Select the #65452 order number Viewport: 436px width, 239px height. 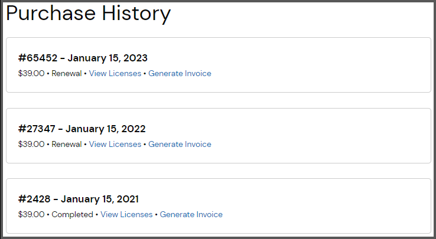[38, 58]
